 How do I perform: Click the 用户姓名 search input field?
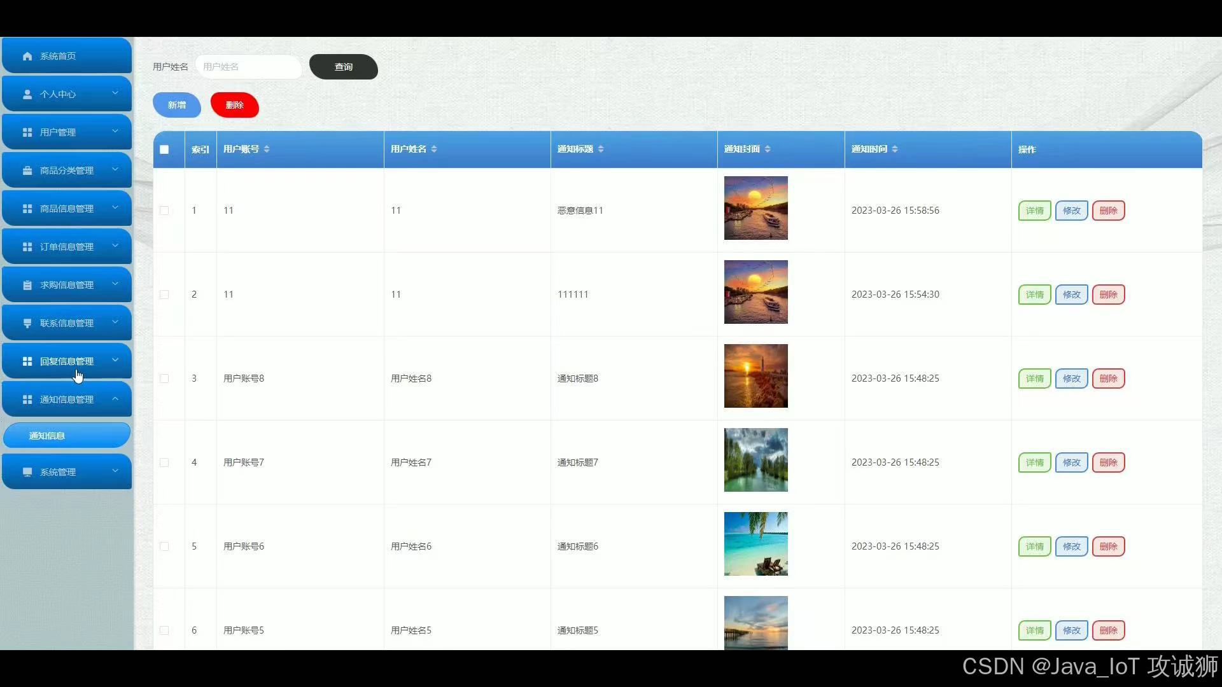(248, 67)
